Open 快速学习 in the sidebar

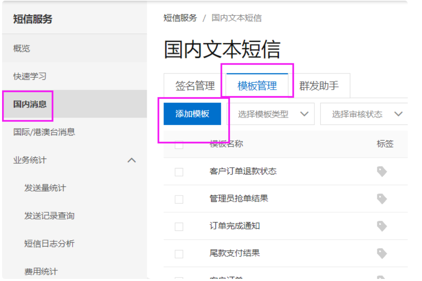[75, 76]
